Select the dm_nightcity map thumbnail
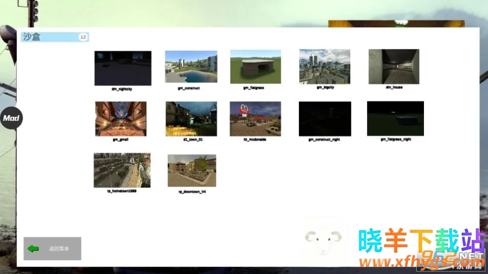This screenshot has height=274, width=488. point(123,68)
